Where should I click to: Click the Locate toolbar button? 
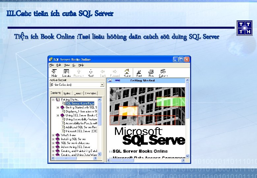click(66, 73)
